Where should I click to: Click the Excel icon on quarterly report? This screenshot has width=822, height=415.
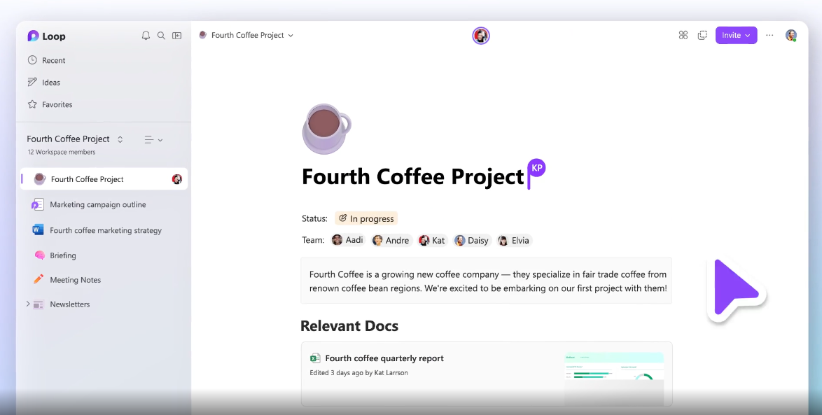click(x=315, y=358)
